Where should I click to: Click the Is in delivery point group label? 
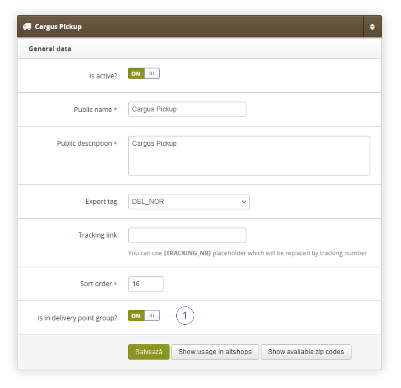pos(77,318)
